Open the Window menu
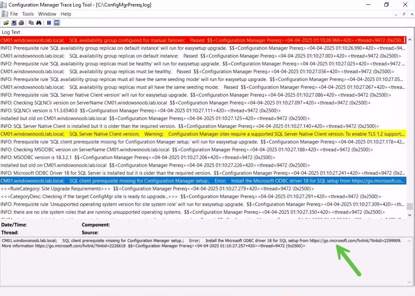415x296 pixels. coord(47,14)
